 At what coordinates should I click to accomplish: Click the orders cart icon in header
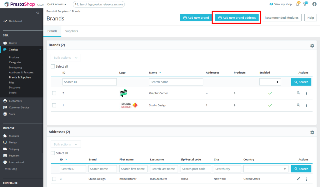(306, 4)
